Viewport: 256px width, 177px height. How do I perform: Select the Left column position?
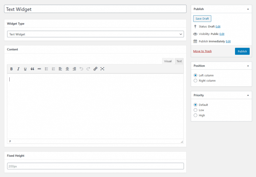coord(195,75)
